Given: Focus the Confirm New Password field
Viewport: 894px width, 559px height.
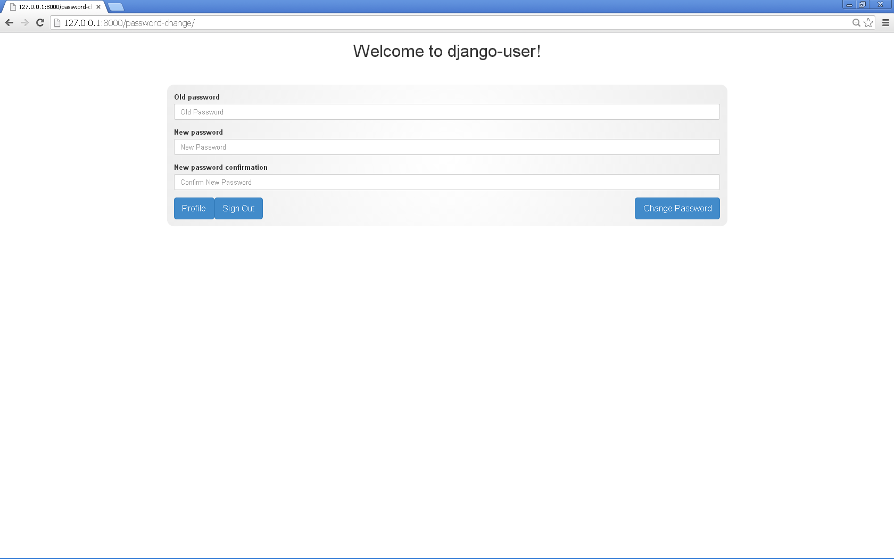Looking at the screenshot, I should (x=447, y=182).
